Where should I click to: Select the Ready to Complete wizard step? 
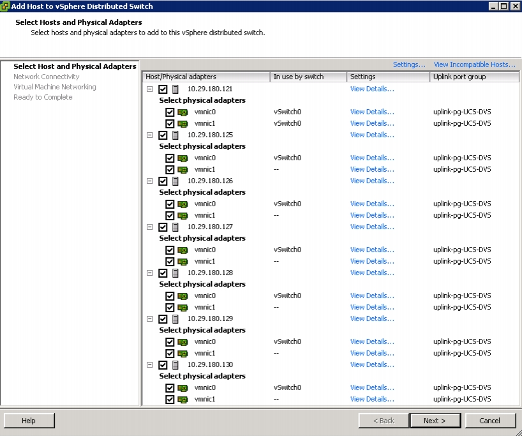[x=43, y=97]
